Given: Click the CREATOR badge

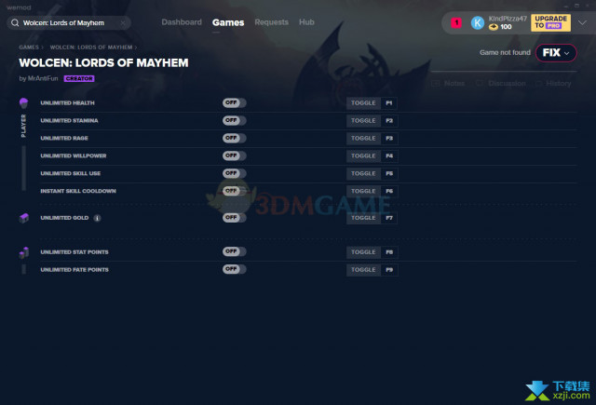Looking at the screenshot, I should click(79, 78).
